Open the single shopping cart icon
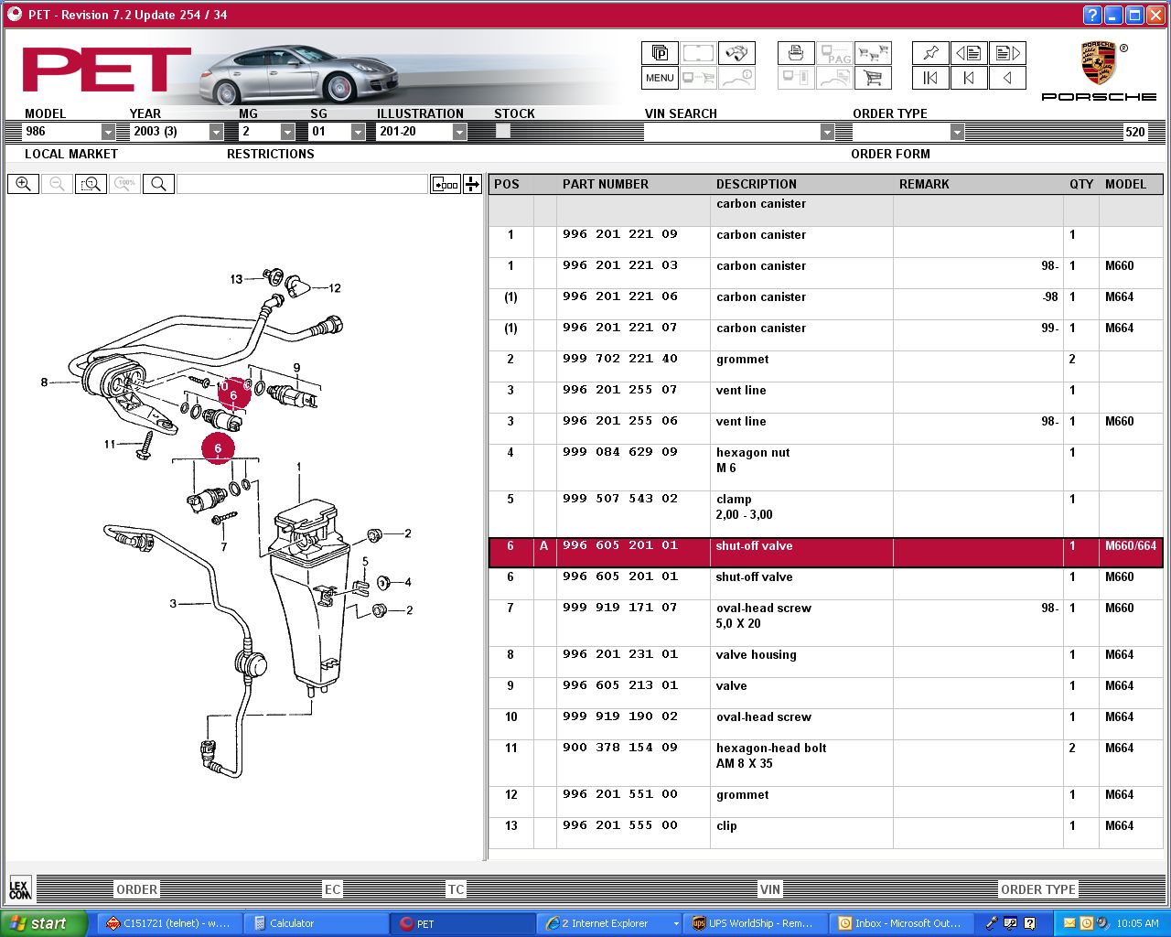The width and height of the screenshot is (1171, 937). 873,78
